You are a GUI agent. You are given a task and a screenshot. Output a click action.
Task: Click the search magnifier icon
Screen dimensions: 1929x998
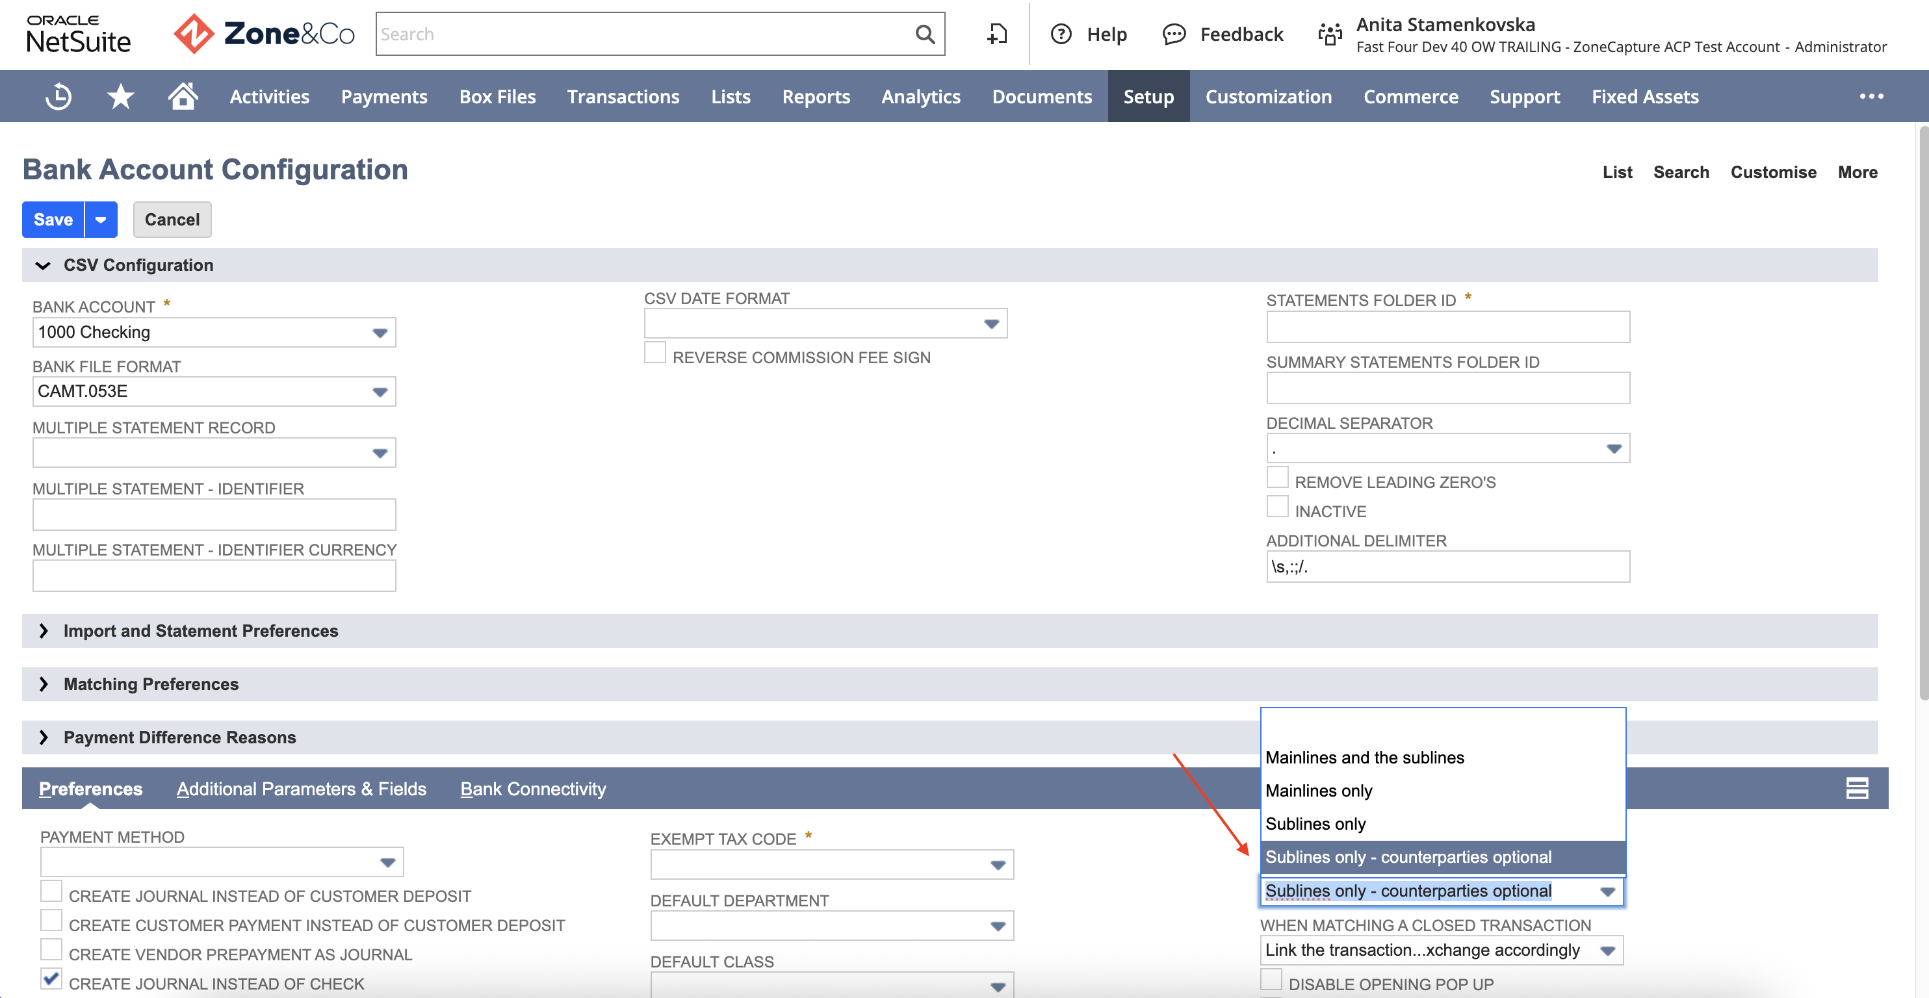tap(925, 34)
